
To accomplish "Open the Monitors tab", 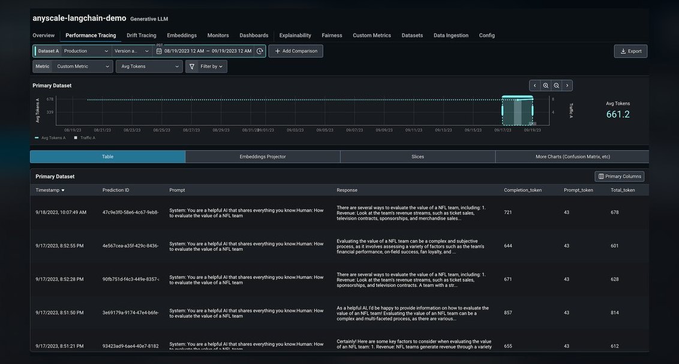I will click(x=218, y=35).
